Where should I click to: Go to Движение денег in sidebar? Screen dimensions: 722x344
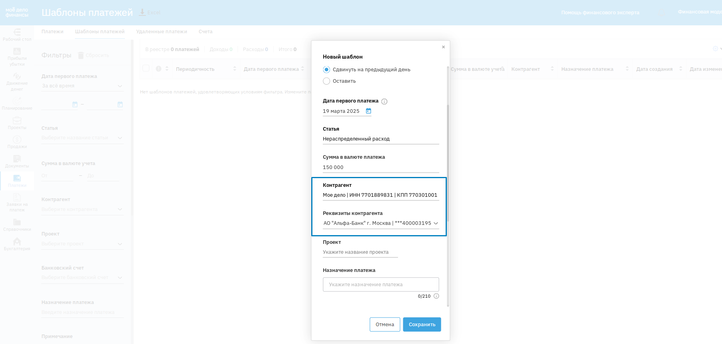coord(17,82)
